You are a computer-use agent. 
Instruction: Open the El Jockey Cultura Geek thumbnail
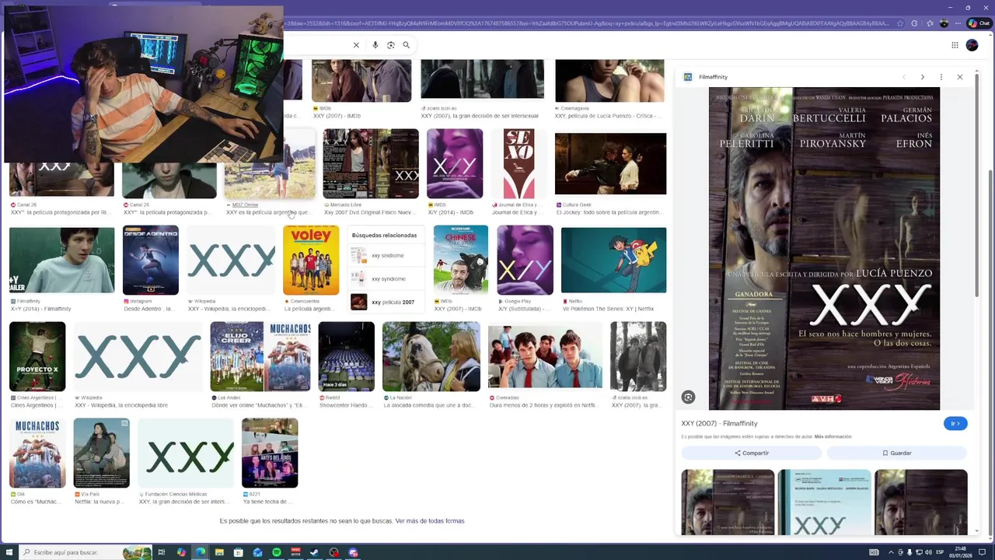(x=610, y=164)
